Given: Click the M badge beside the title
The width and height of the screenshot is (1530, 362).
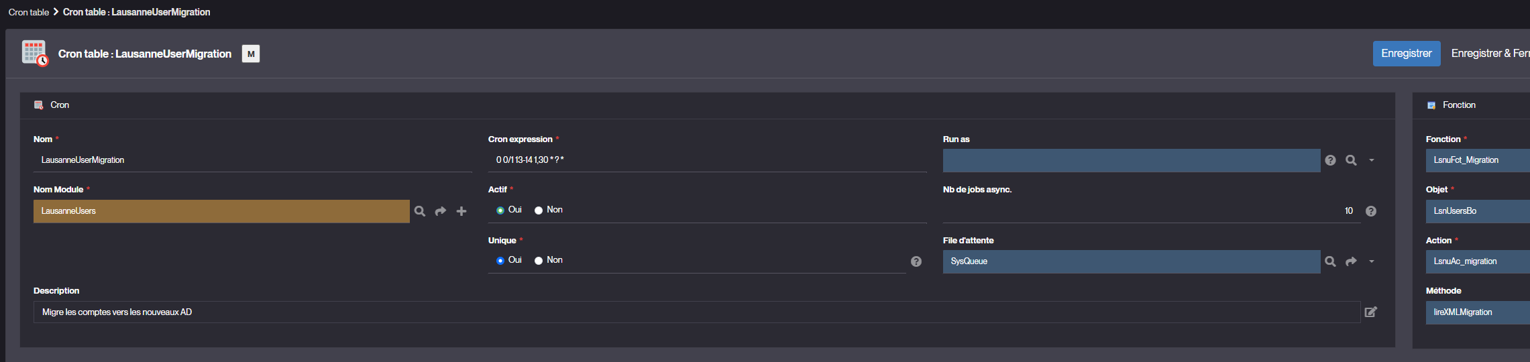Looking at the screenshot, I should [x=251, y=54].
